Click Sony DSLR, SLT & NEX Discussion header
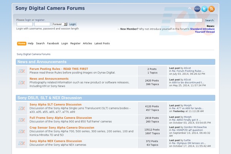 click(x=50, y=98)
